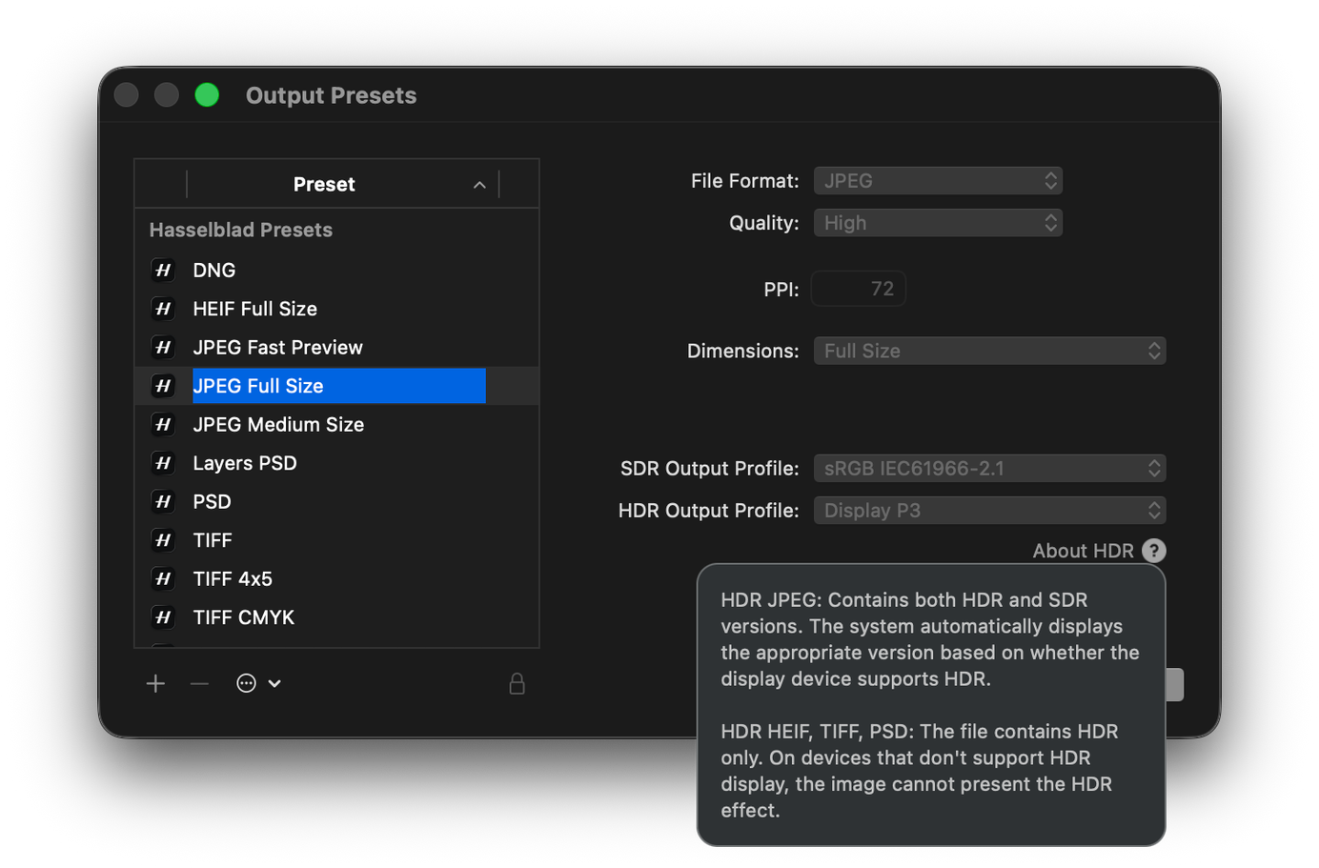
Task: Open the Dimensions dropdown set to Full Size
Action: [x=989, y=351]
